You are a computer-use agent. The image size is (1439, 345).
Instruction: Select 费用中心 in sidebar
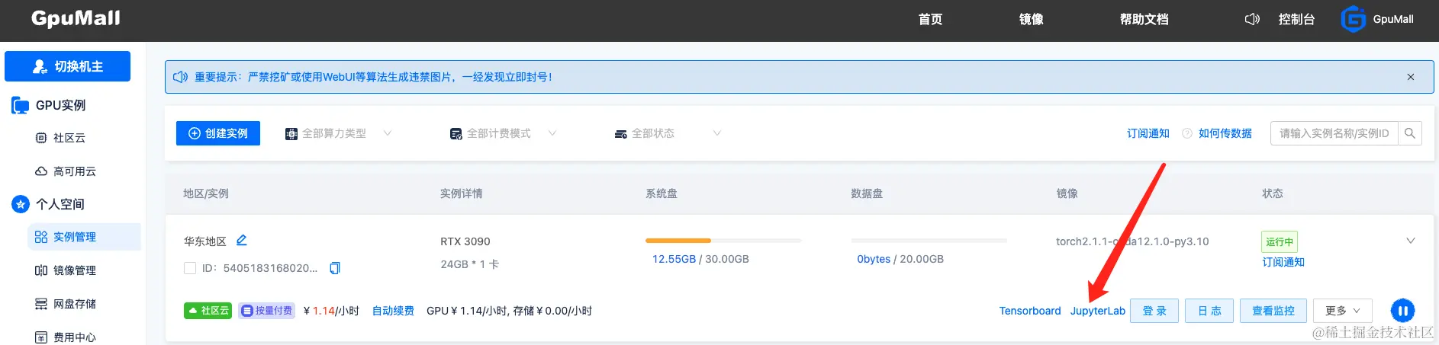[x=73, y=337]
